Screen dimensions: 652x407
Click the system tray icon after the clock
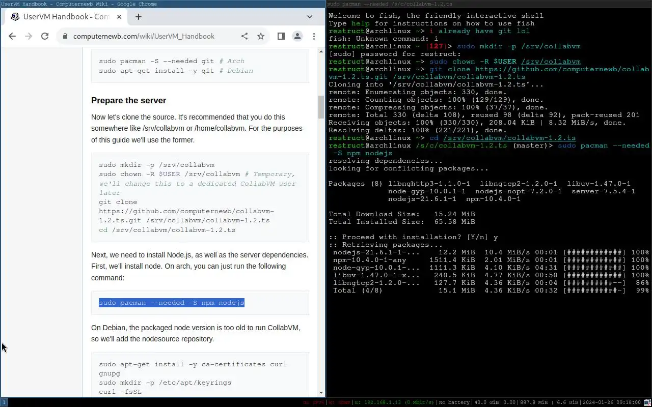tap(647, 402)
